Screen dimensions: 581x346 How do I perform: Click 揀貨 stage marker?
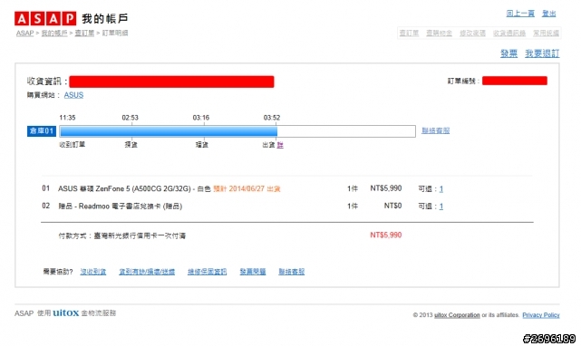pos(131,145)
